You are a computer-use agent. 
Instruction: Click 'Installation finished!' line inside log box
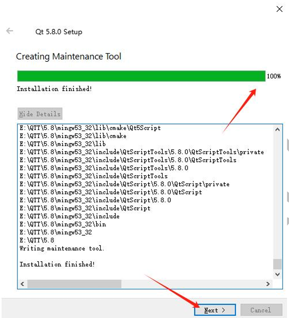[57, 264]
